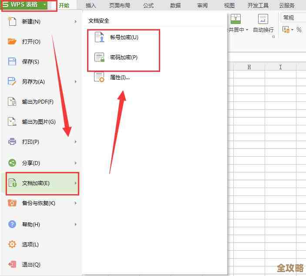This screenshot has height=276, width=306.
Task: Click the Print printer icon
Action: pyautogui.click(x=12, y=141)
